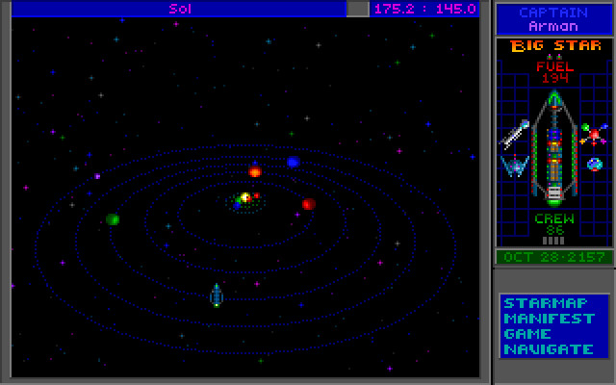Screen dimensions: 616x385
Task: Select the STARMAP menu option
Action: point(546,303)
